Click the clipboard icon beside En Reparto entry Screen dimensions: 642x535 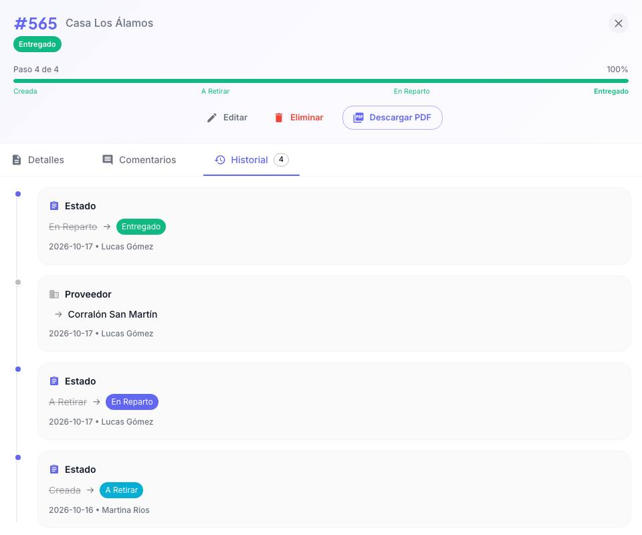coord(54,381)
